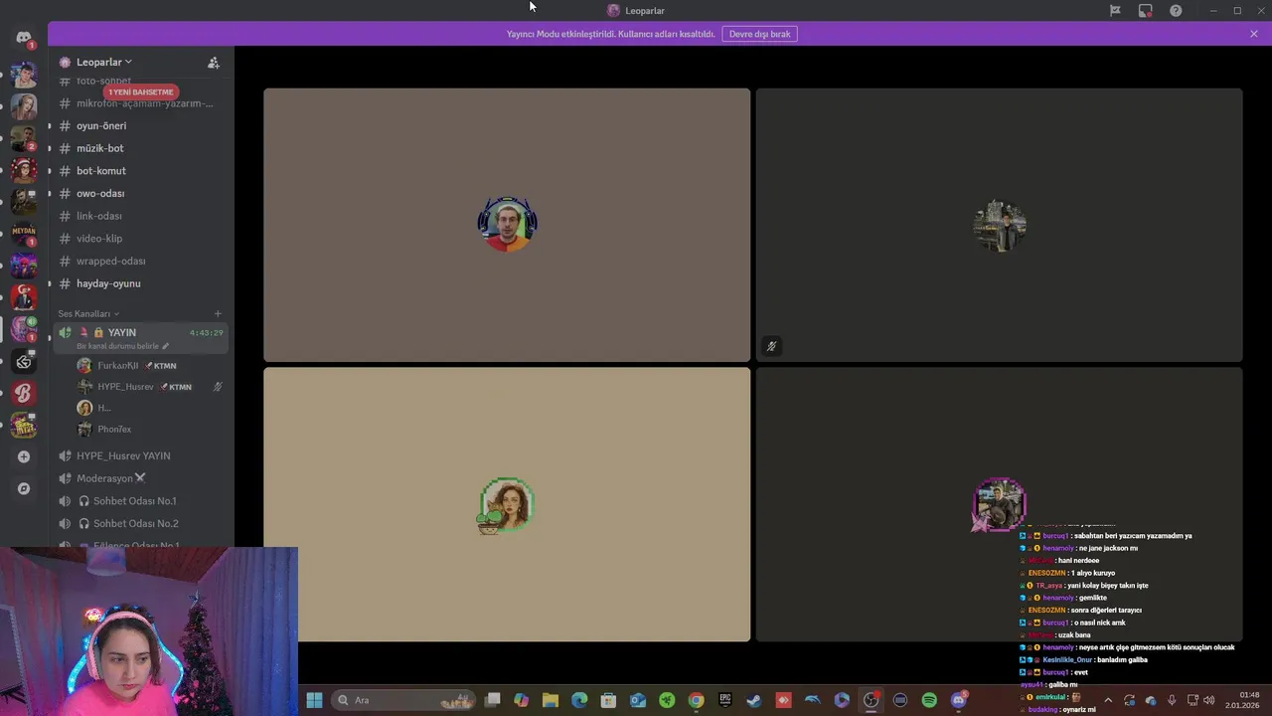Viewport: 1272px width, 716px height.
Task: Open the Windows Start menu
Action: pos(314,700)
